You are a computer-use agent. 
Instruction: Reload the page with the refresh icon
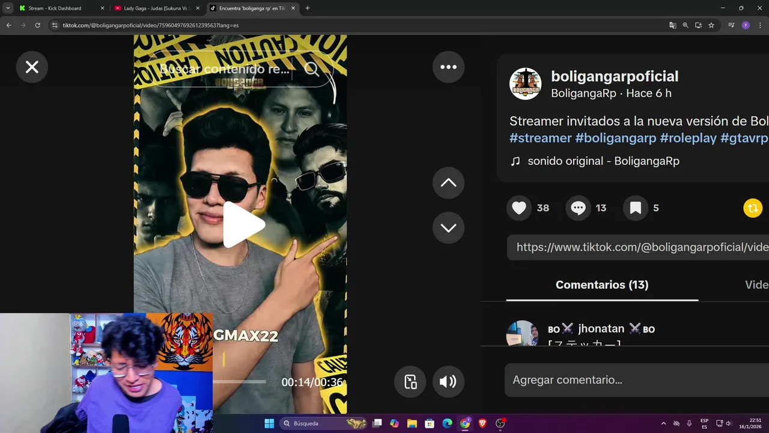[x=37, y=25]
